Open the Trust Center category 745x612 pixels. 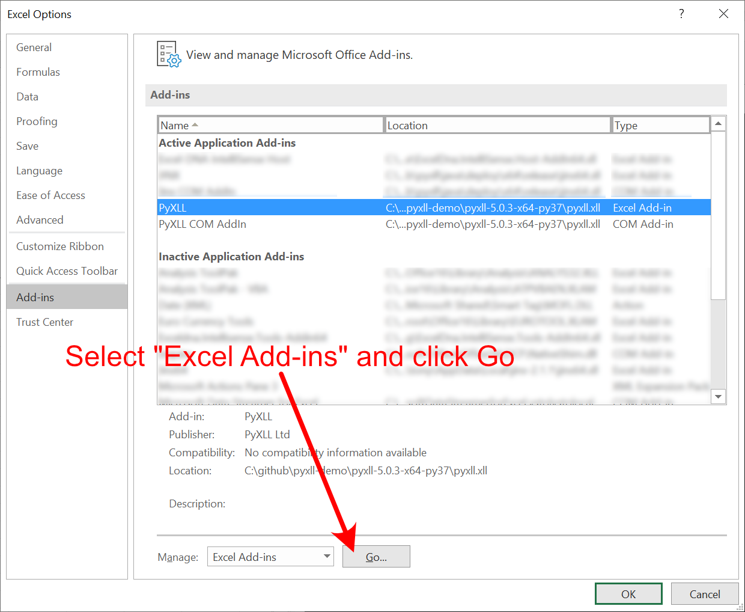click(45, 322)
